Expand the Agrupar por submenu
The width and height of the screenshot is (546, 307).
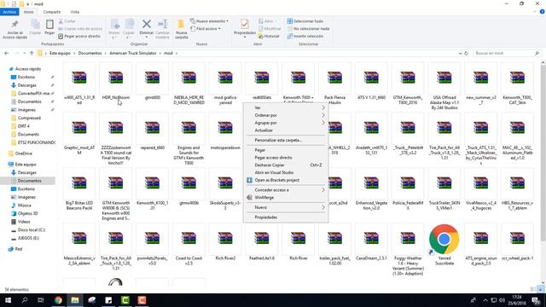tap(286, 123)
